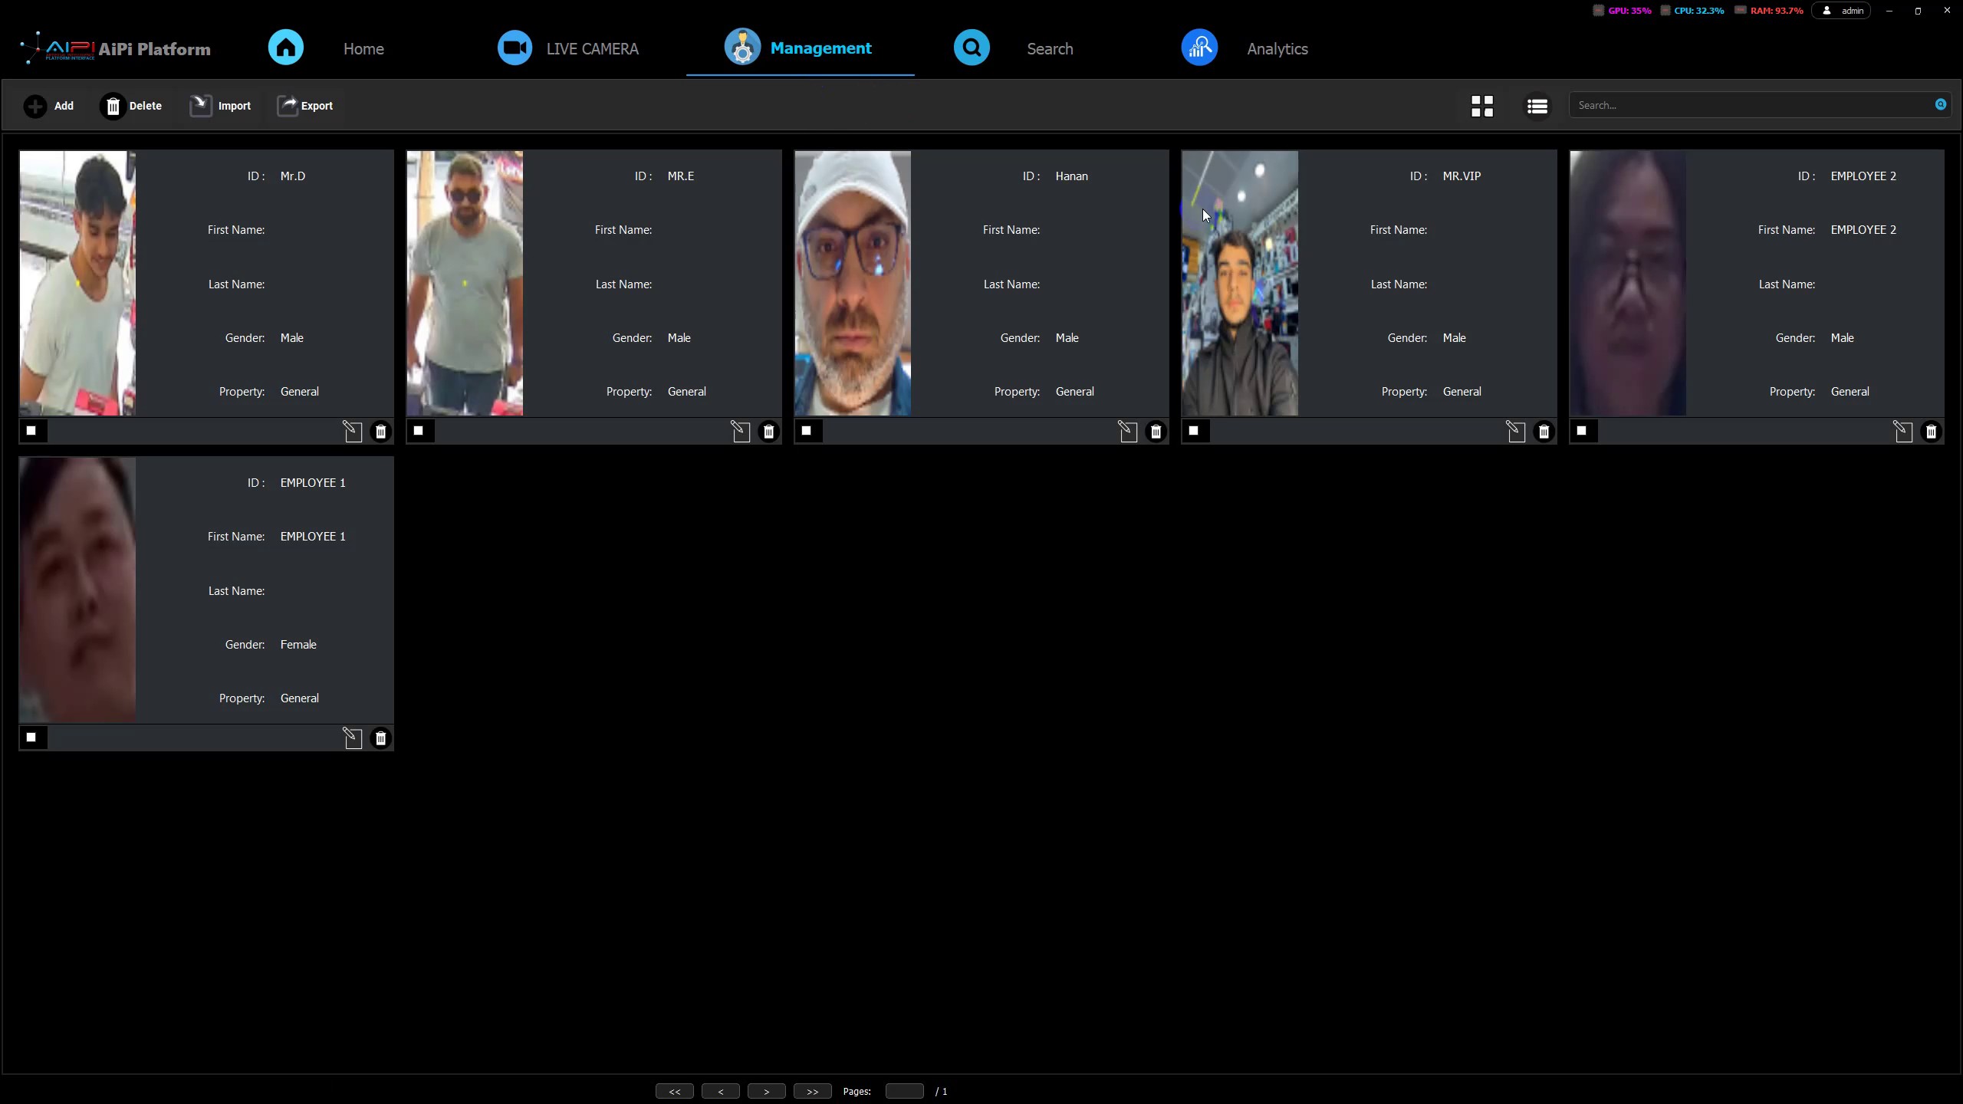This screenshot has height=1104, width=1963.
Task: Edit the EMPLOYEE 2 record with its pencil icon
Action: tap(1902, 432)
